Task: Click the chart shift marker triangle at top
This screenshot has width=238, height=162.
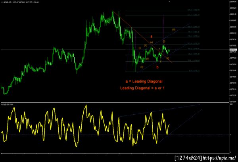Action: 169,1
